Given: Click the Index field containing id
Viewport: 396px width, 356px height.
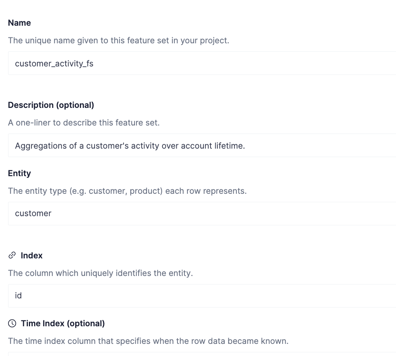Looking at the screenshot, I should pyautogui.click(x=202, y=296).
